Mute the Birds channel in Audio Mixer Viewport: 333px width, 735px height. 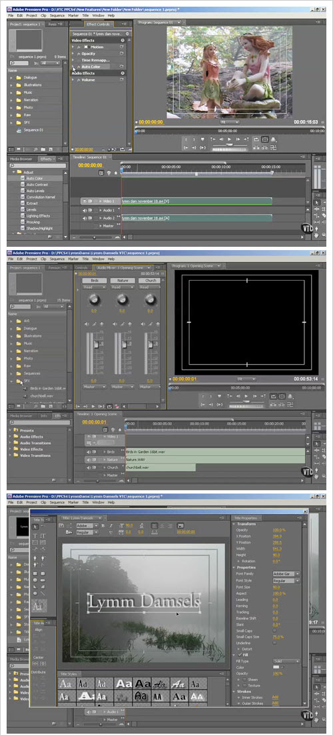87,323
